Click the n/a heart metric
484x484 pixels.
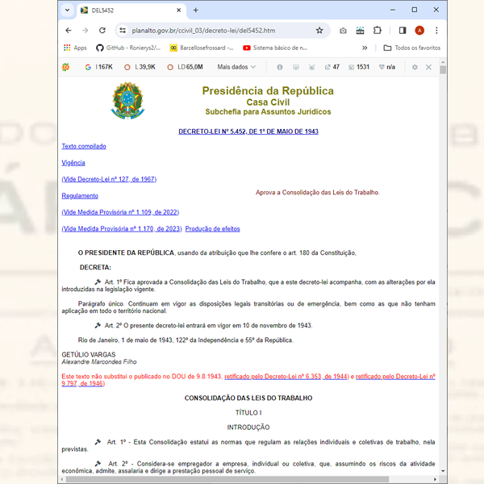(387, 67)
